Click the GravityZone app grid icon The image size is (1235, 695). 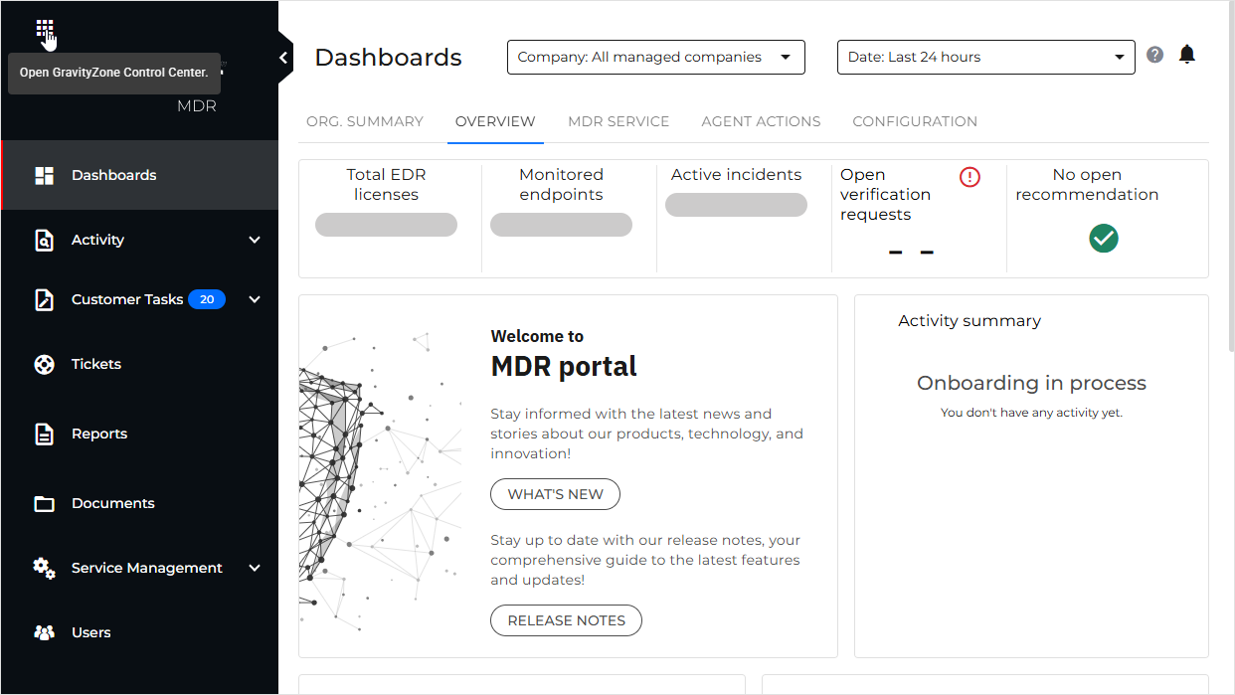[44, 29]
